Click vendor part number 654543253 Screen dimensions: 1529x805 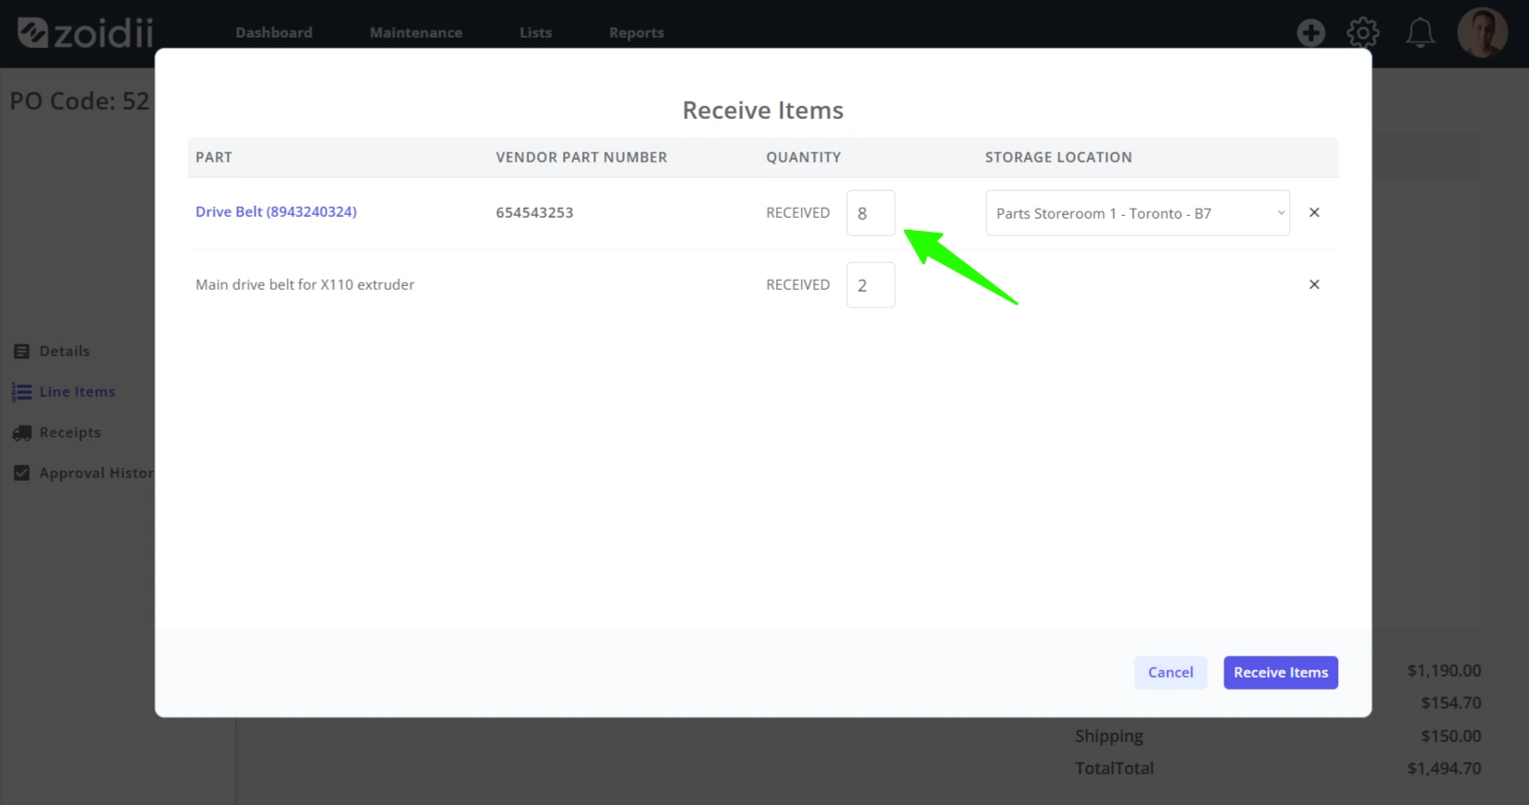(534, 212)
